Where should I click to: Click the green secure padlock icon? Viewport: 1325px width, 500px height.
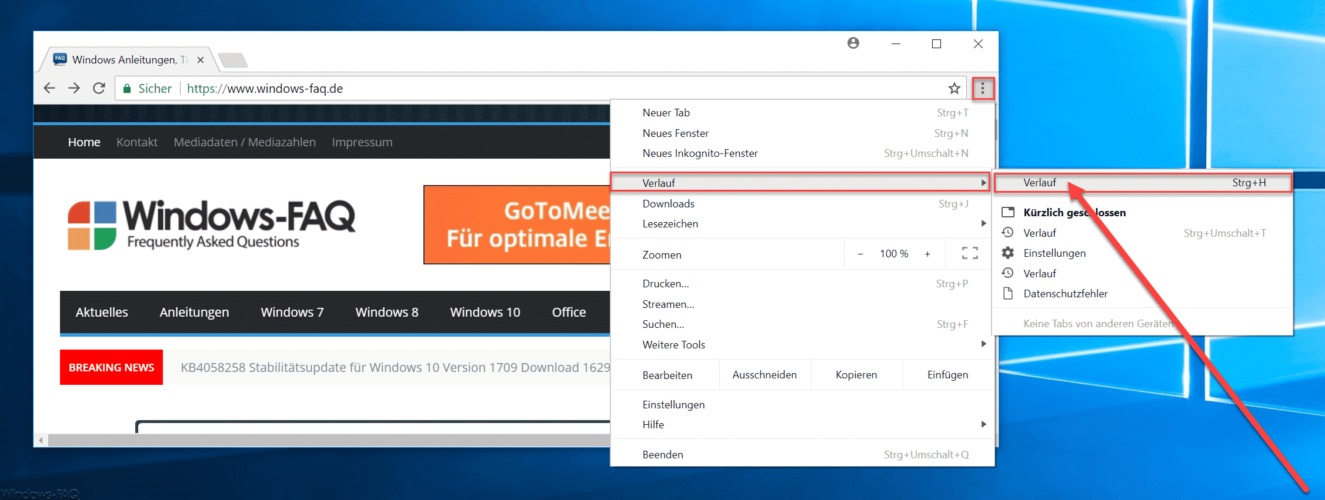126,89
